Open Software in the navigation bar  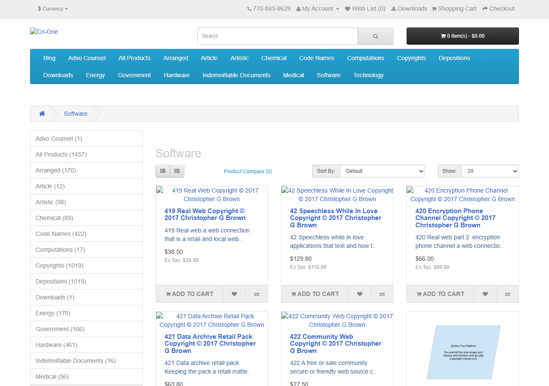click(x=329, y=75)
